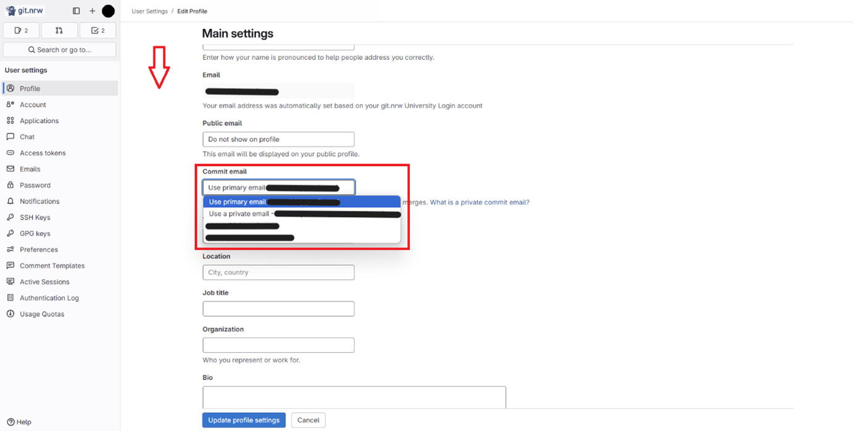Select Access tokens in the sidebar

point(42,152)
